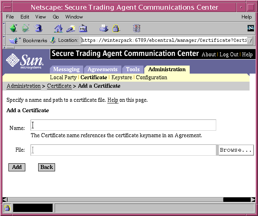
Task: Open Search via flashlight icon
Action: pos(71,29)
